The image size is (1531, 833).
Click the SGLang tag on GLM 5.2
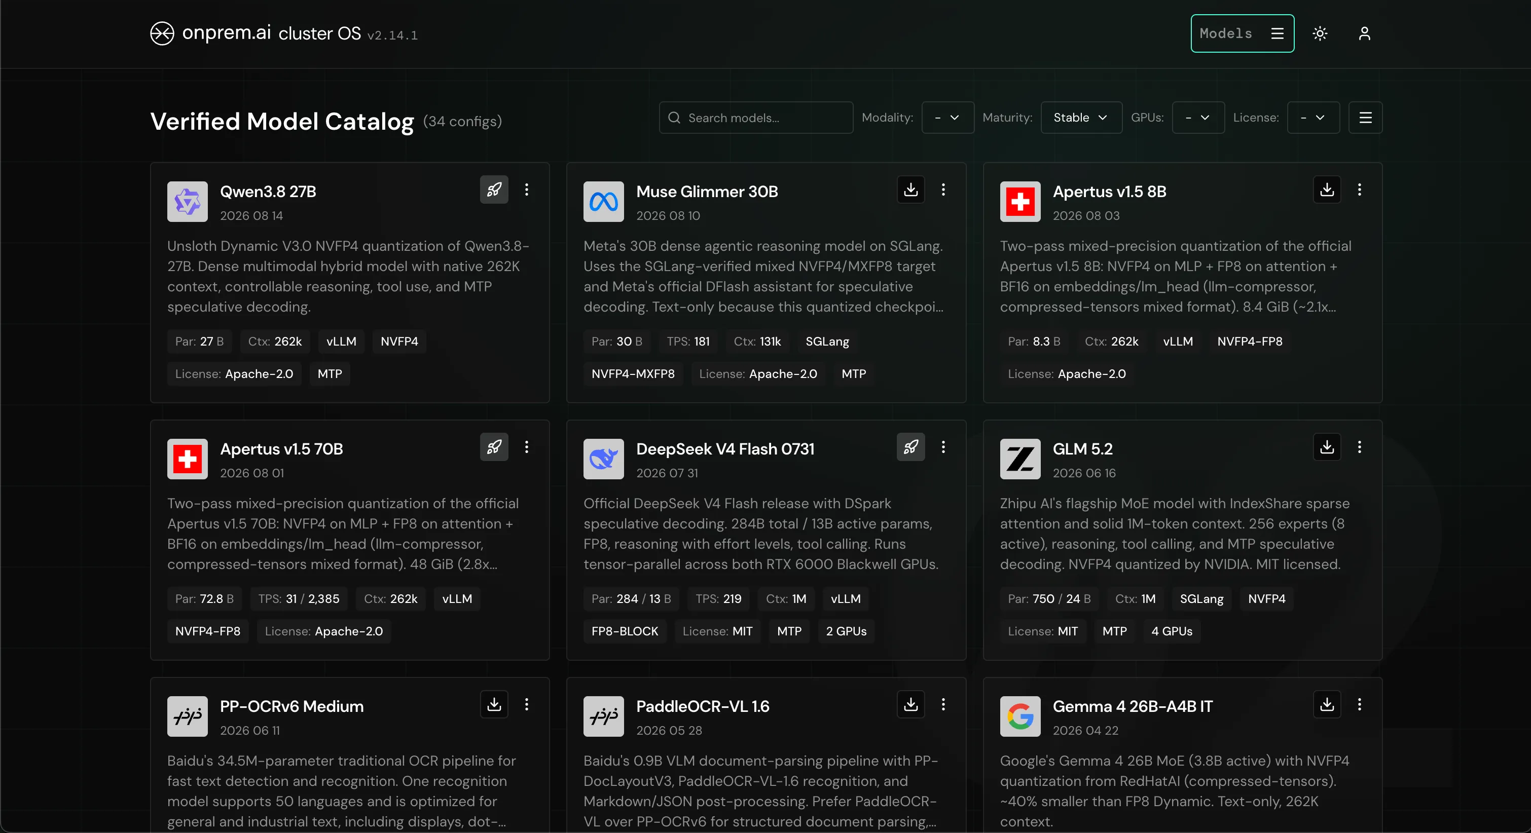(1201, 598)
